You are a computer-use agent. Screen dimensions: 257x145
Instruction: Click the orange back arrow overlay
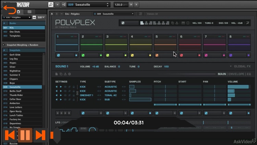coord(10,10)
